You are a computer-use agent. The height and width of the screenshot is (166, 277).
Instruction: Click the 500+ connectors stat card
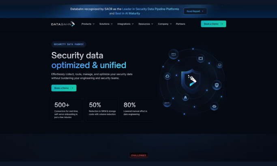[x=68, y=110]
